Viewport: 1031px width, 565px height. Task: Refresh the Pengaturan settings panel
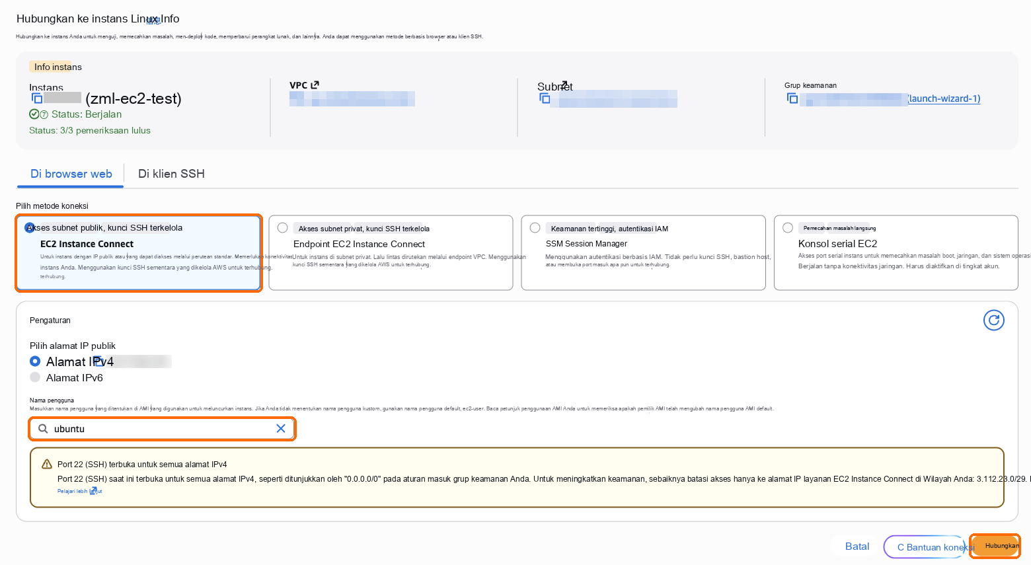(x=994, y=320)
